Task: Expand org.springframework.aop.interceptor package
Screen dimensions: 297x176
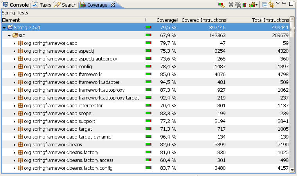Action: 14,106
